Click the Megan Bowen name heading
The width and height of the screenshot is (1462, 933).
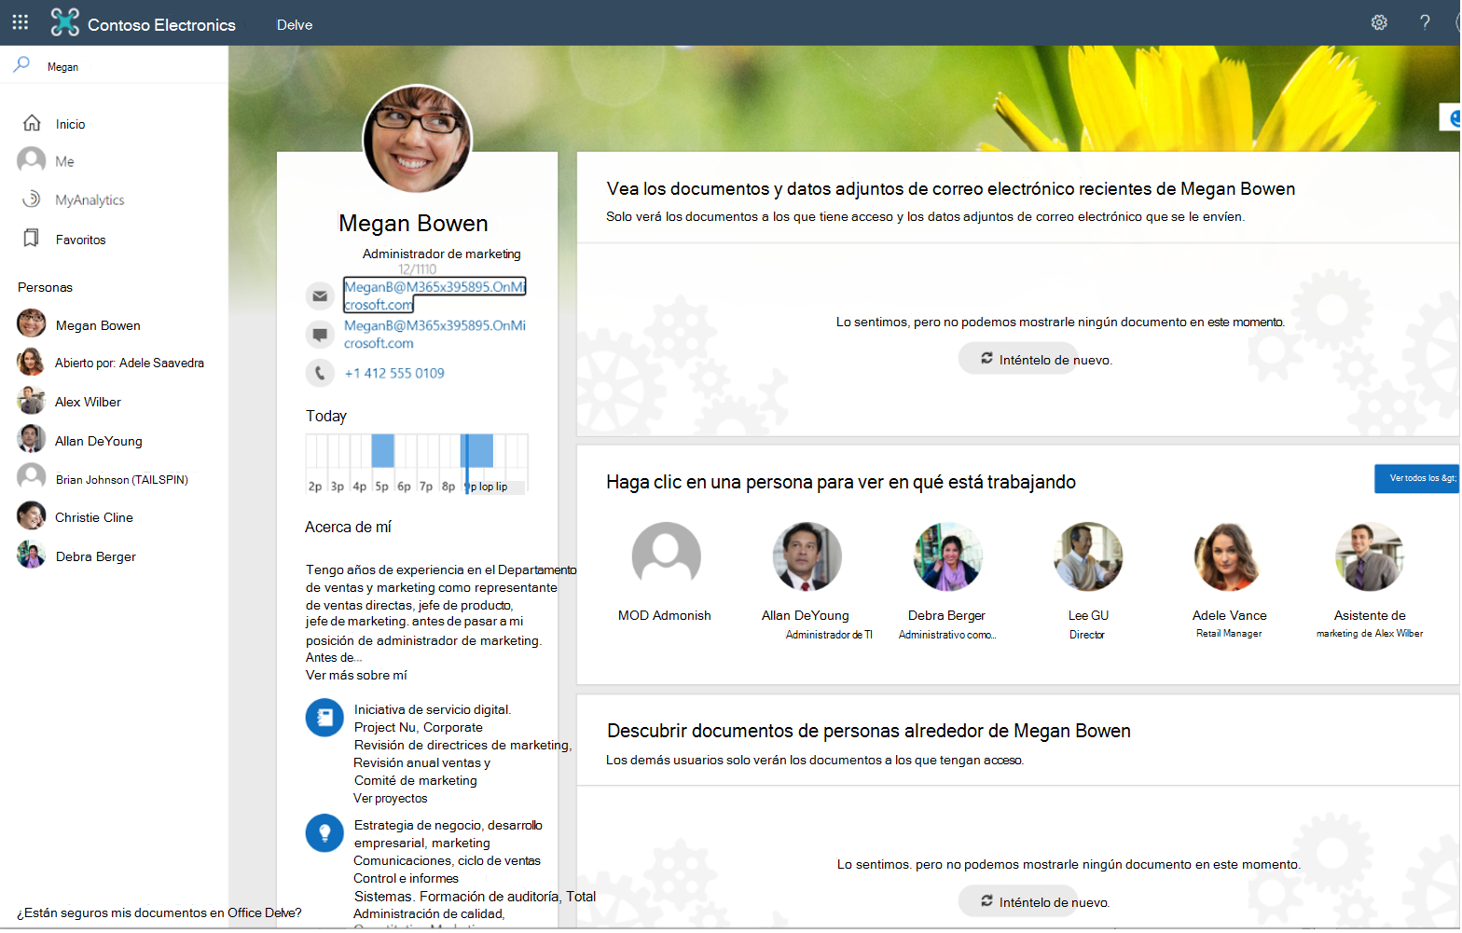[x=413, y=224]
